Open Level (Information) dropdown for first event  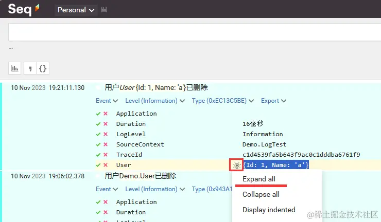tap(155, 101)
